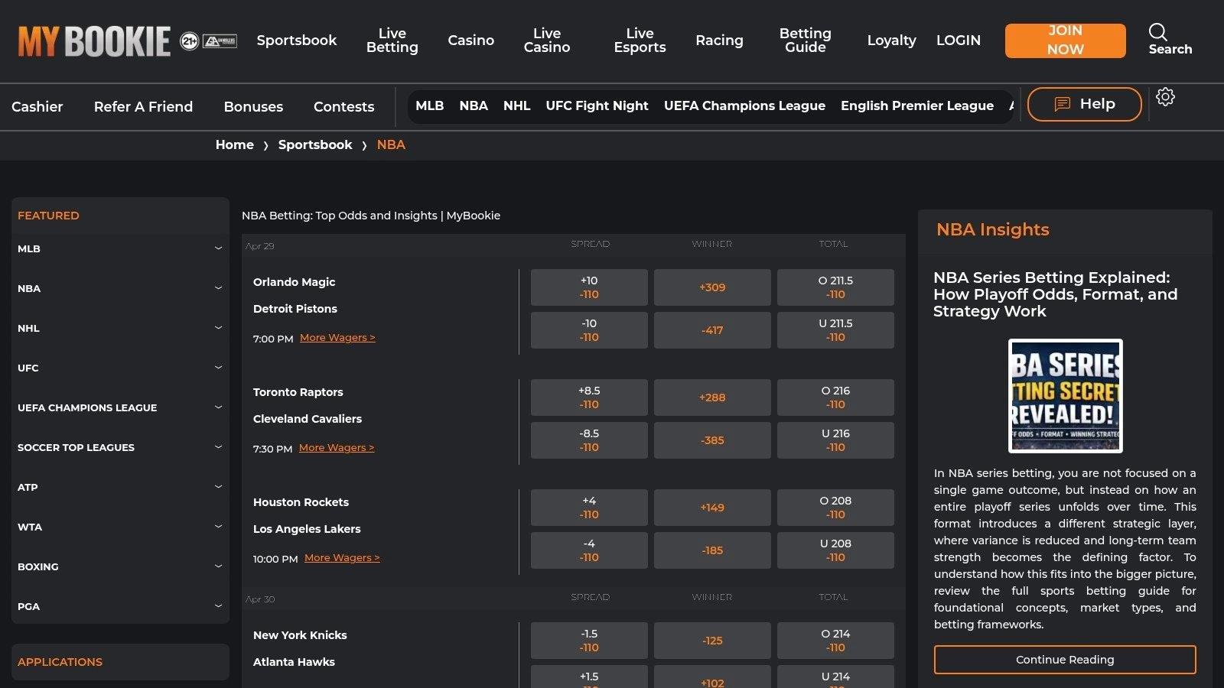1224x688 pixels.
Task: Open the Search magnifier
Action: pyautogui.click(x=1157, y=33)
